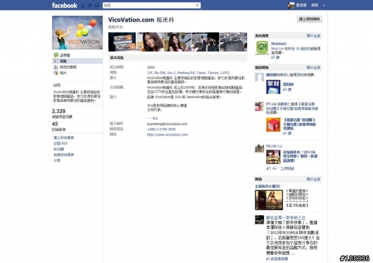The height and width of the screenshot is (263, 373).
Task: Open user profile picture in top bar
Action: [x=291, y=5]
